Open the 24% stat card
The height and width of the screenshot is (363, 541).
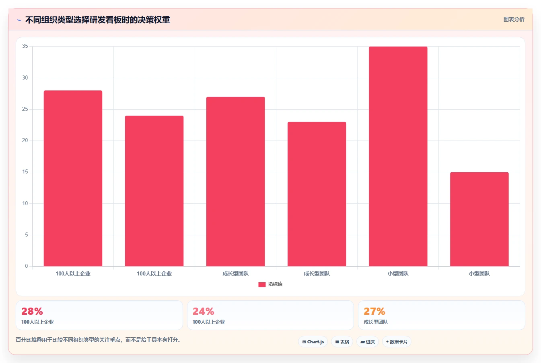(x=270, y=315)
